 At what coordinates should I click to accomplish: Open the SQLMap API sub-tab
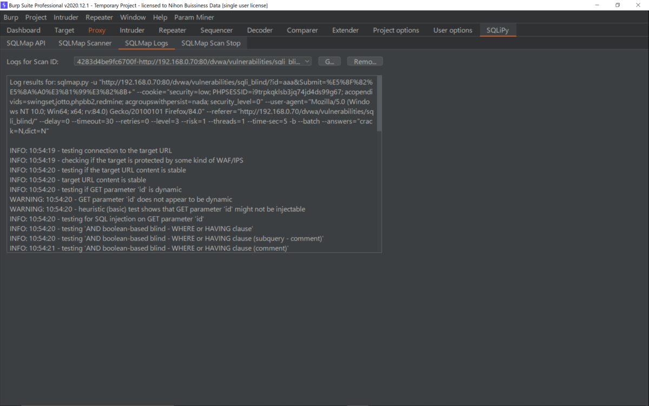(26, 43)
